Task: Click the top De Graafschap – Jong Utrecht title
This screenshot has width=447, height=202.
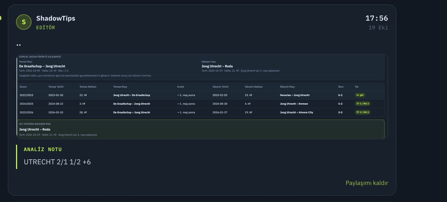Action: tap(42, 66)
